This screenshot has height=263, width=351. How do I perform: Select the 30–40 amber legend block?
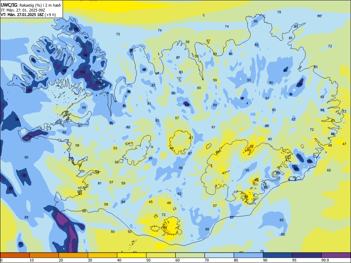[102, 255]
